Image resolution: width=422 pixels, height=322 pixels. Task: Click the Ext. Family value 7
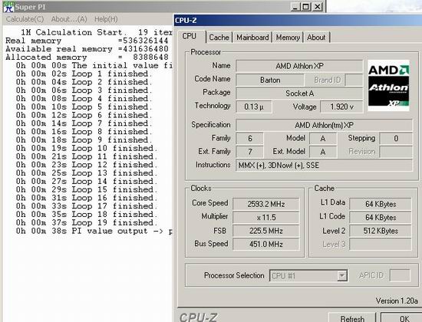pos(250,152)
